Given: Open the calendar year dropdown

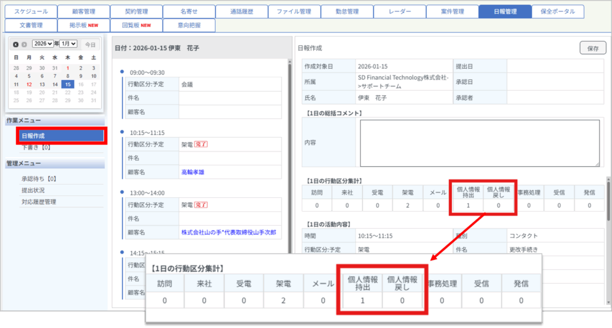Looking at the screenshot, I should coord(43,44).
